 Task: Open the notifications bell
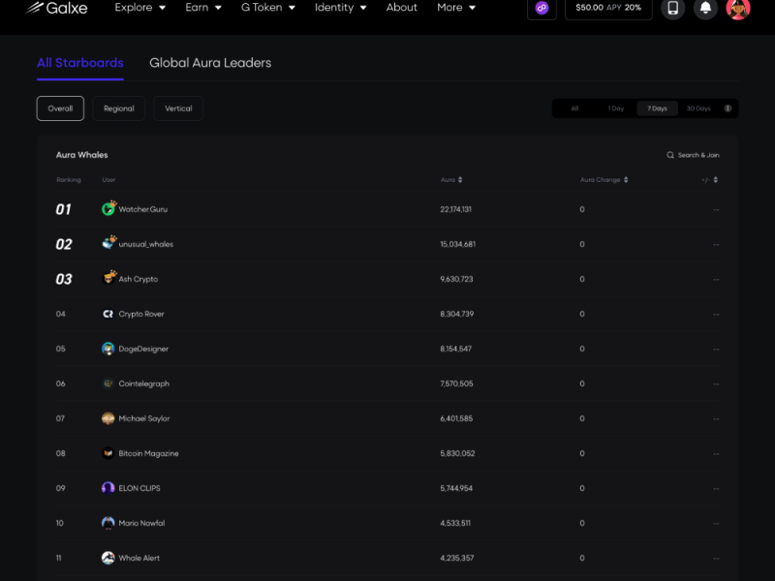point(705,8)
